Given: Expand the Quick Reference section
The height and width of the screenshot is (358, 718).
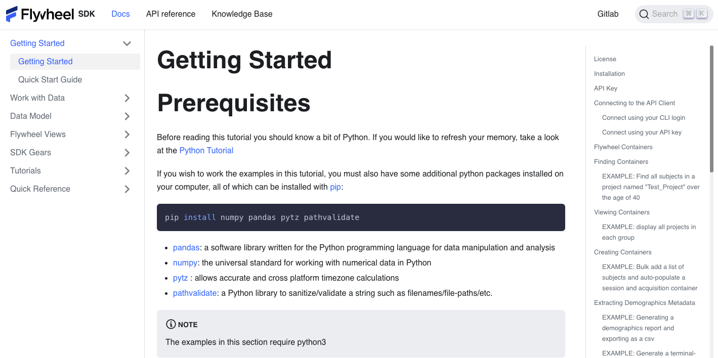Looking at the screenshot, I should click(x=127, y=189).
